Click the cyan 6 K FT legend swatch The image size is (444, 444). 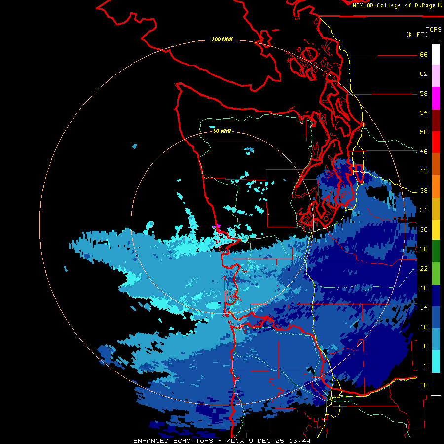pos(436,362)
